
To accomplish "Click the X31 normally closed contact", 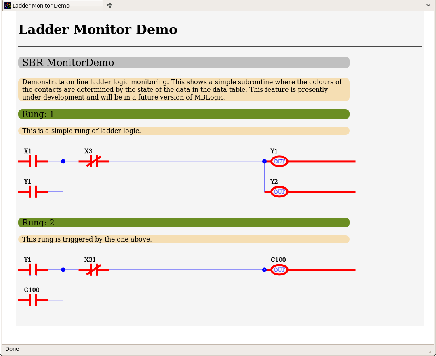I will pos(93,270).
